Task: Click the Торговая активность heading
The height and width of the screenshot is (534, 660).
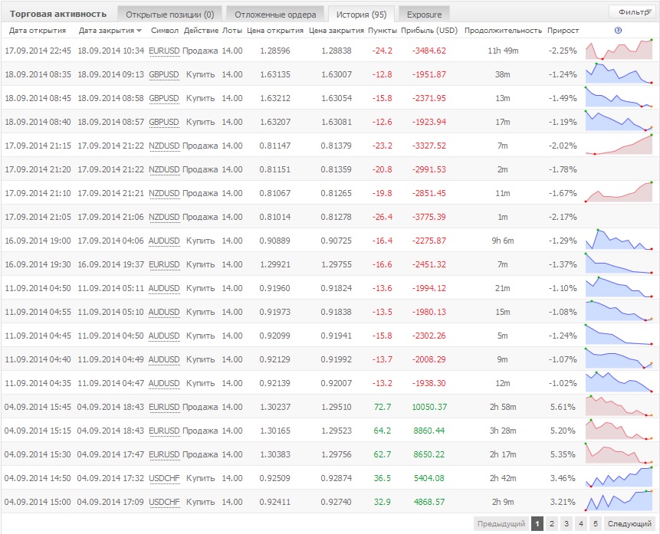Action: pyautogui.click(x=58, y=15)
